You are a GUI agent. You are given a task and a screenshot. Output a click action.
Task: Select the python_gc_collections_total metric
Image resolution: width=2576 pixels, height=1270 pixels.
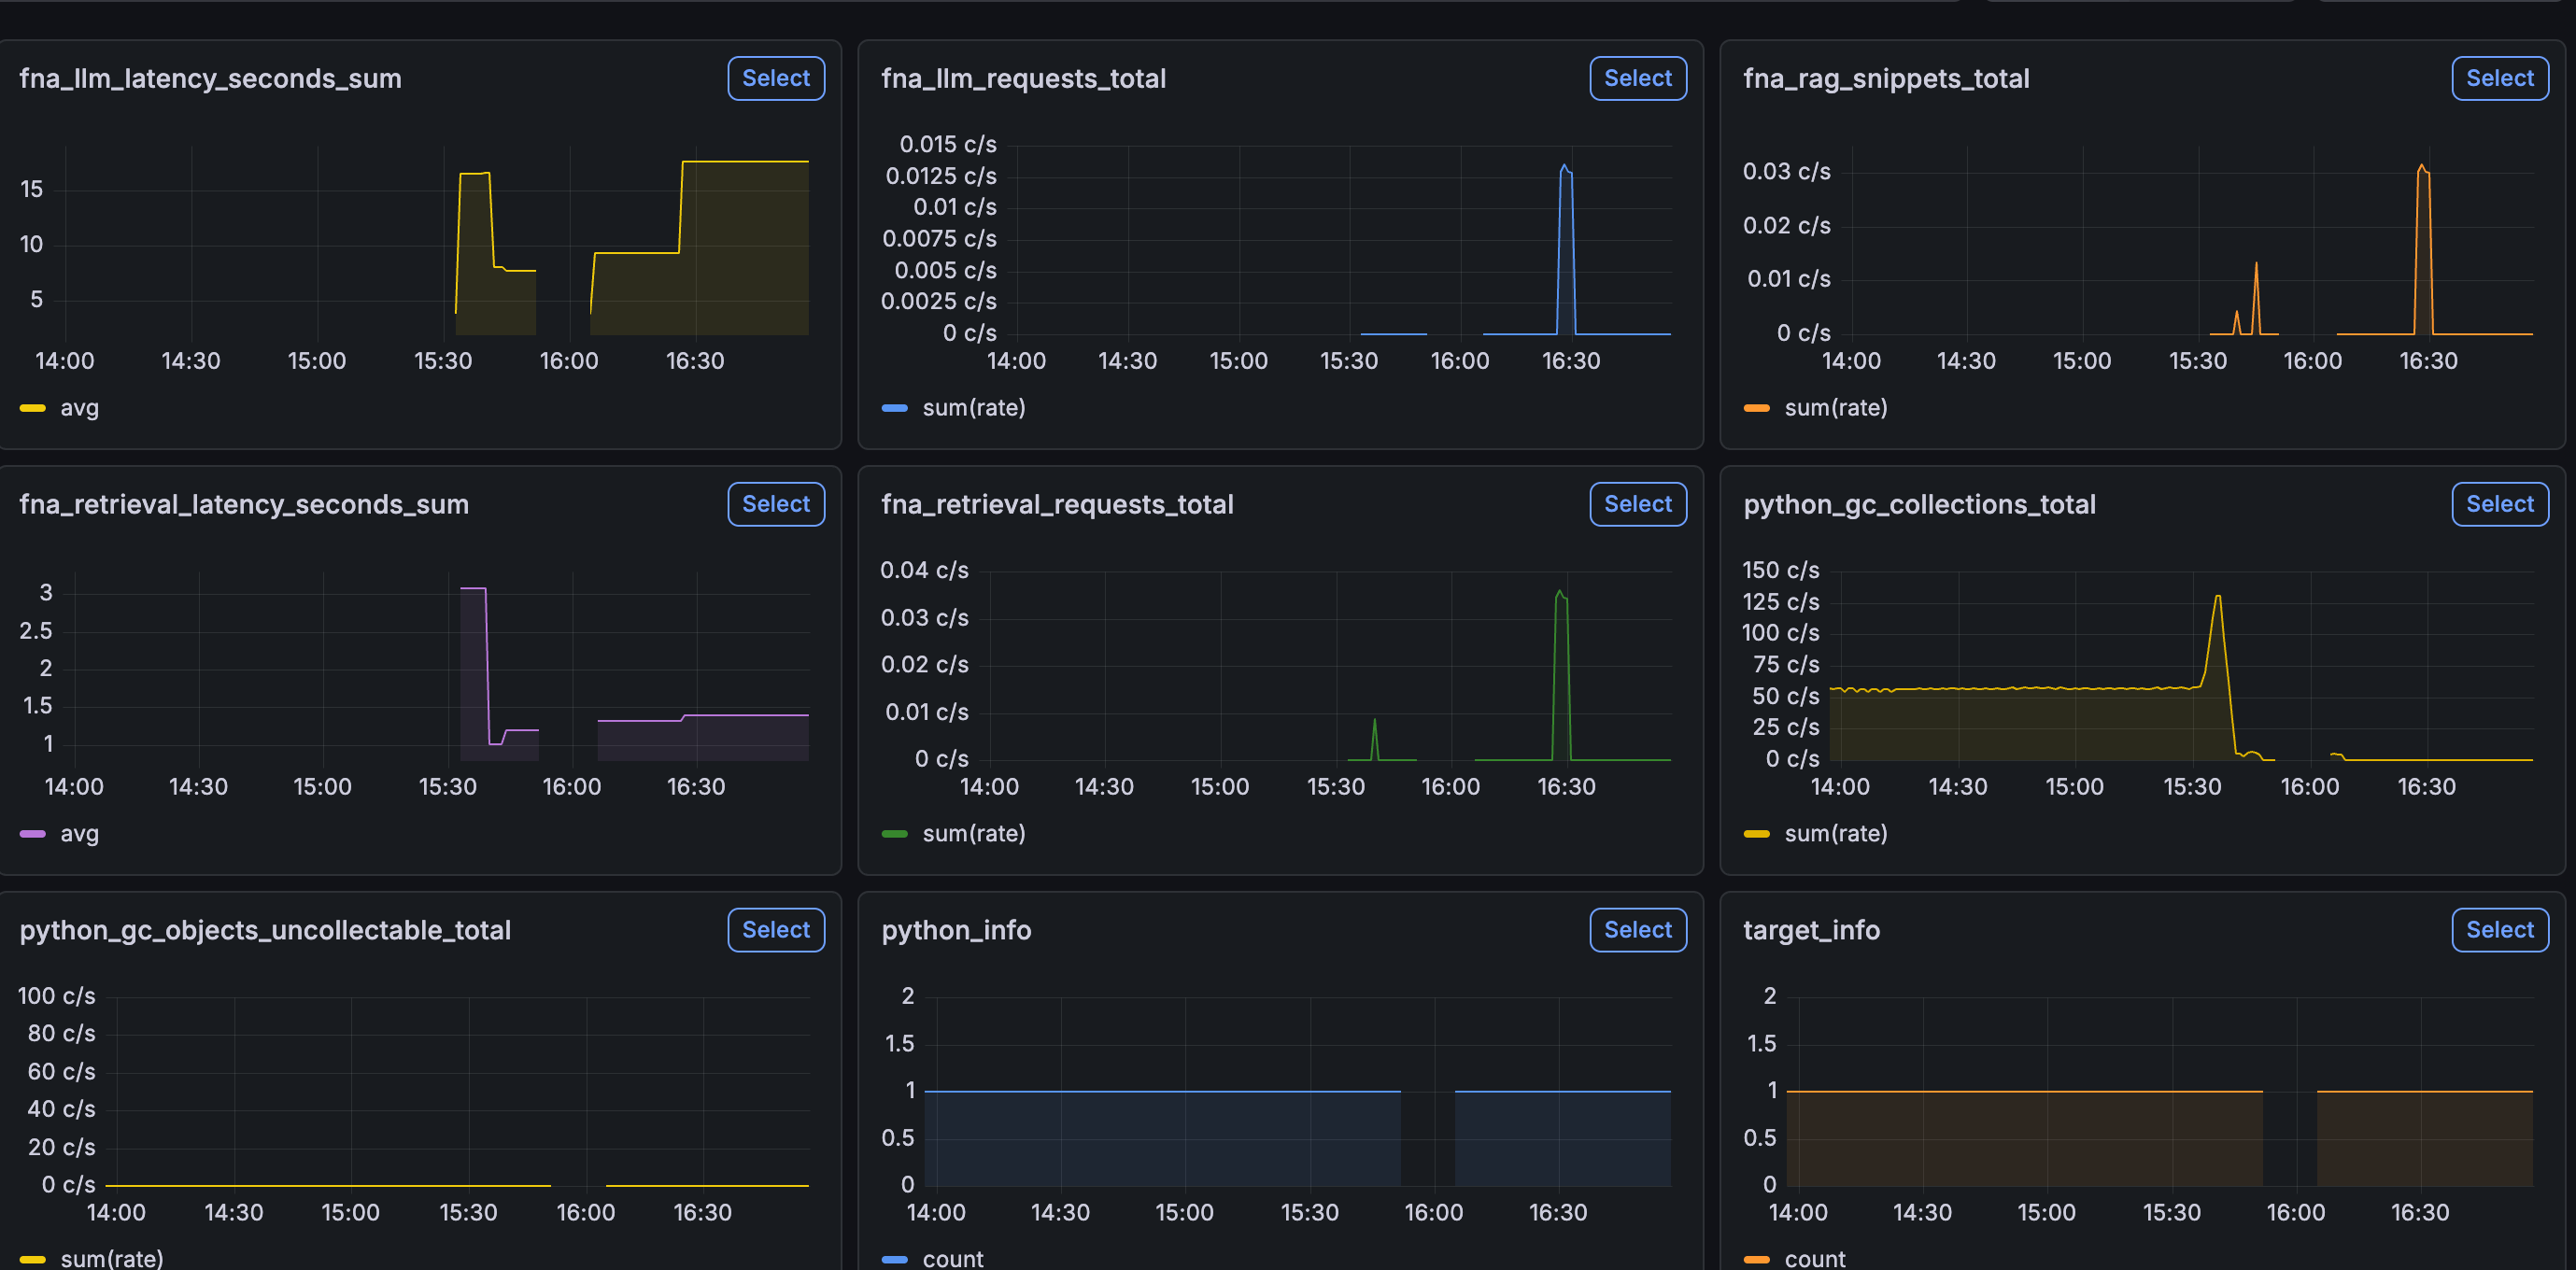2499,504
